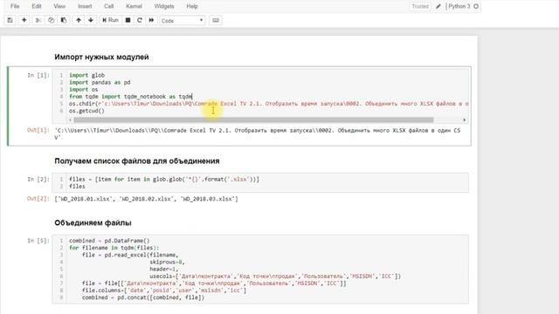
Task: Click the 'Python 3' kernel name label
Action: (x=459, y=6)
